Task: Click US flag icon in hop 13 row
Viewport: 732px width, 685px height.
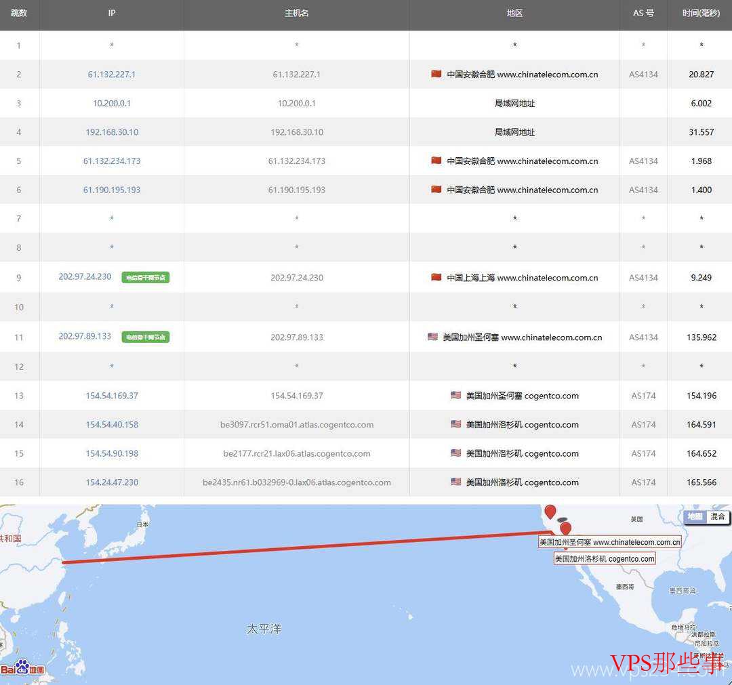Action: pyautogui.click(x=455, y=395)
